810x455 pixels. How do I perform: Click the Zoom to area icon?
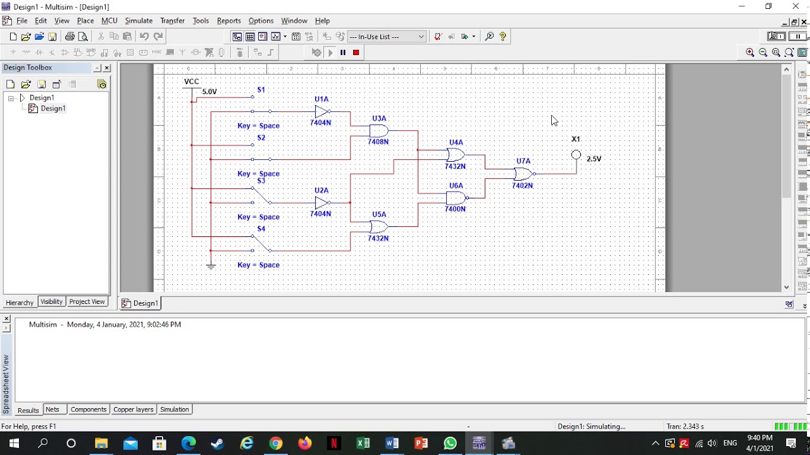pyautogui.click(x=776, y=52)
